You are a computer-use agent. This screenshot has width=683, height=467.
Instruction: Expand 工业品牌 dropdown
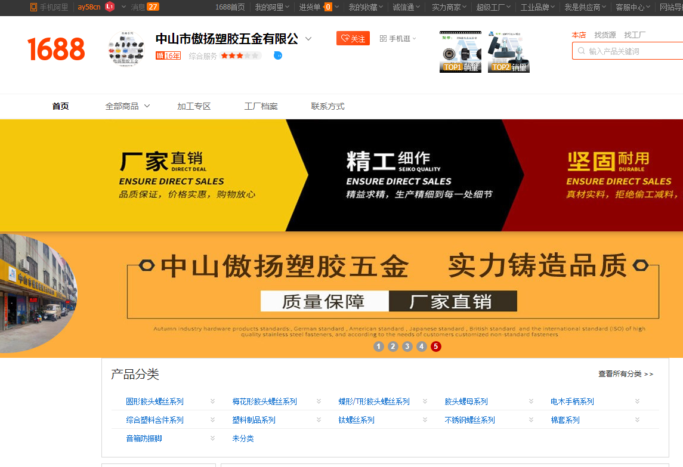pyautogui.click(x=537, y=7)
